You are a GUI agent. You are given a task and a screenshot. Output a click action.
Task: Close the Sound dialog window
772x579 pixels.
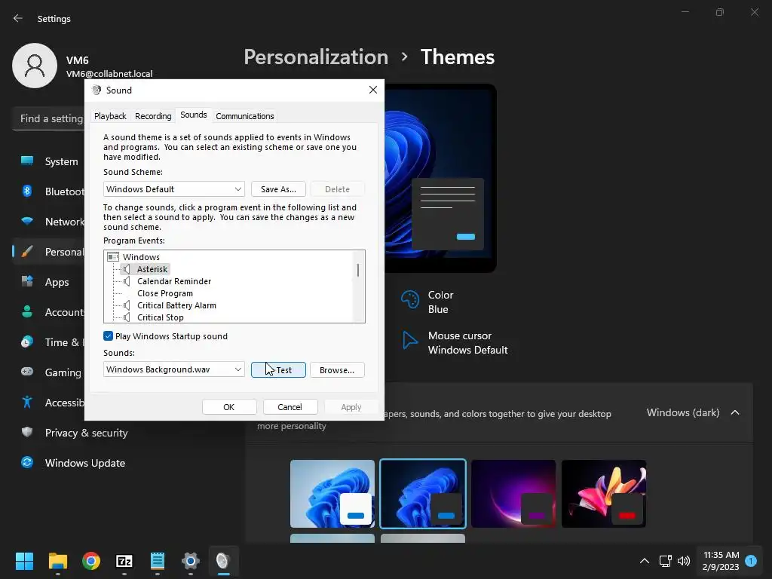372,90
